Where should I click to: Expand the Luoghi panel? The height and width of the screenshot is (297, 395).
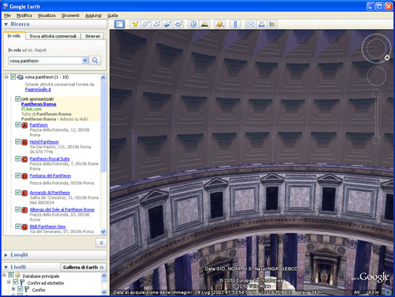pos(6,255)
